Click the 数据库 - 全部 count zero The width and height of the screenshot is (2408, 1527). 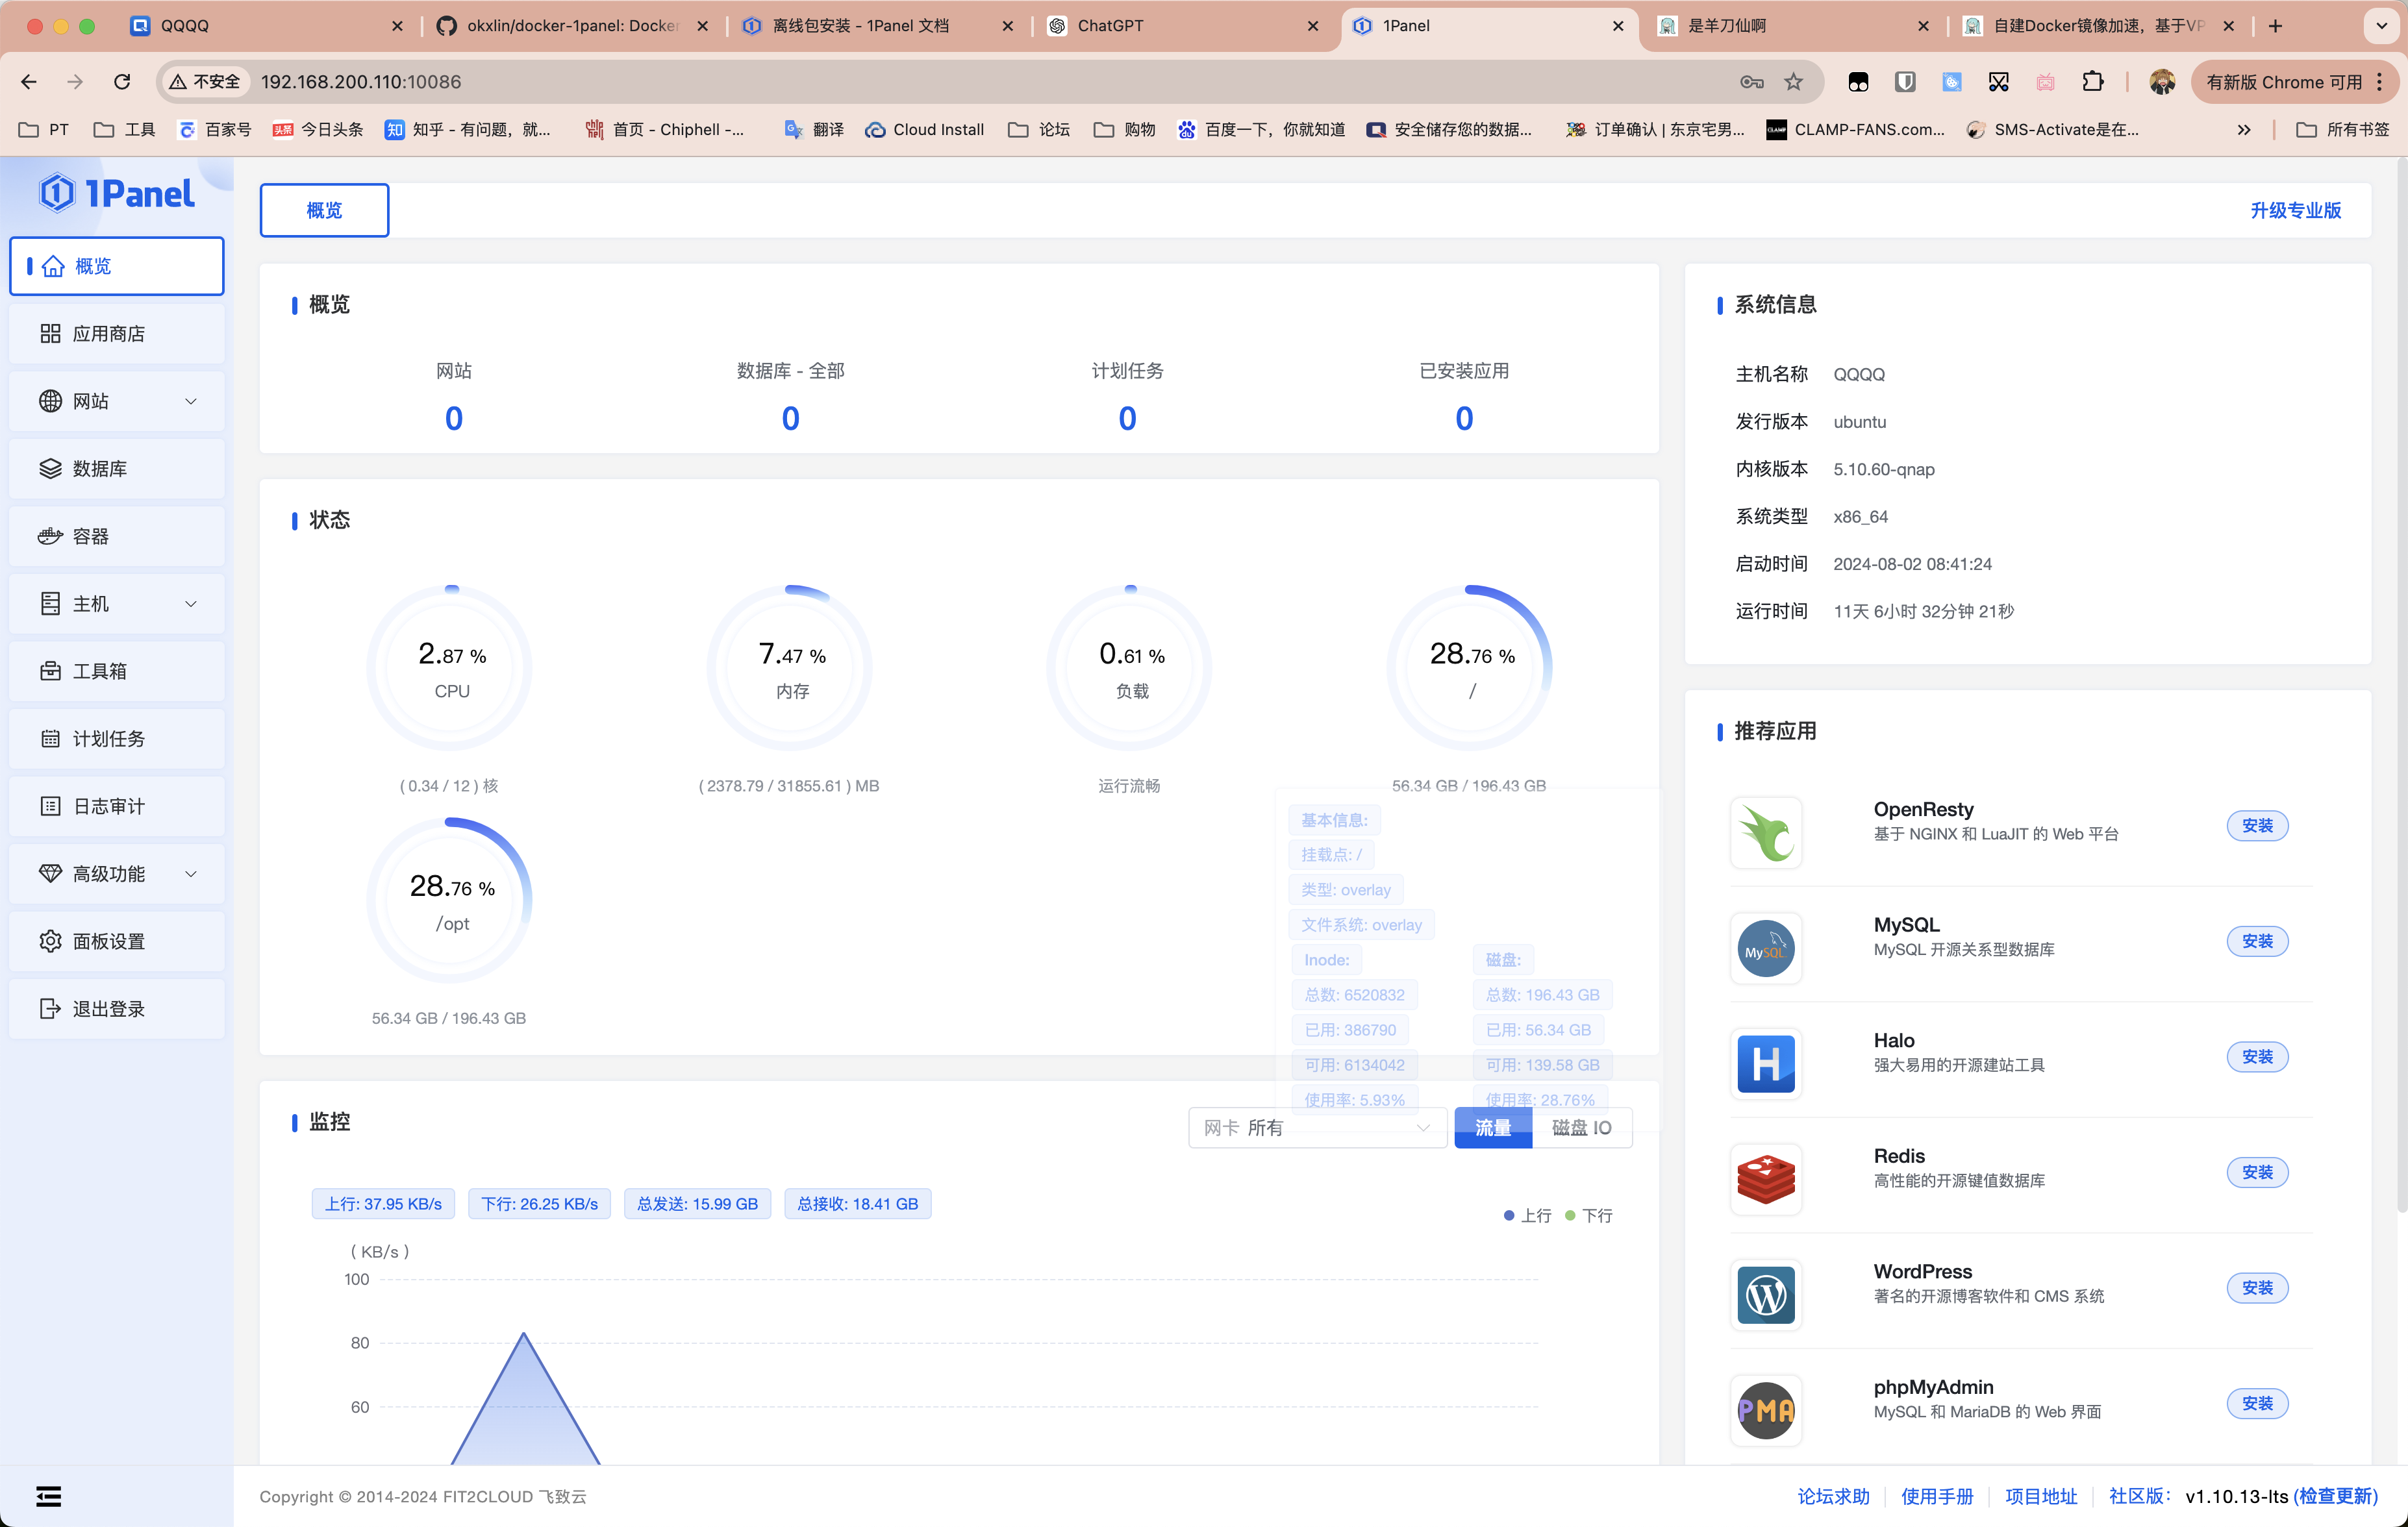[790, 418]
